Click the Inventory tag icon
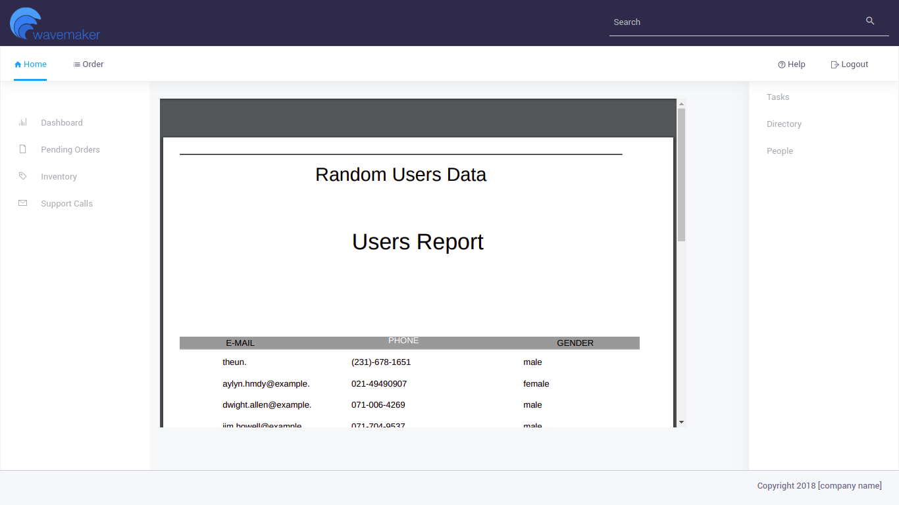The width and height of the screenshot is (899, 505). [23, 176]
